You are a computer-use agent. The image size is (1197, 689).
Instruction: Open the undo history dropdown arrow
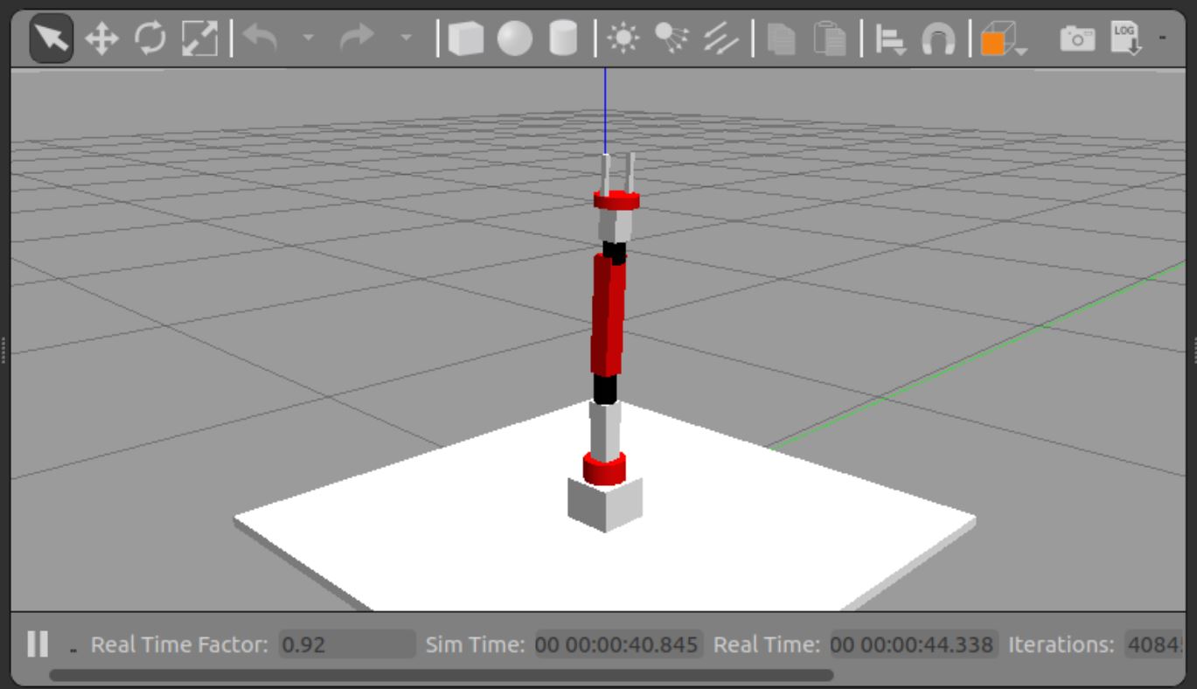[308, 38]
